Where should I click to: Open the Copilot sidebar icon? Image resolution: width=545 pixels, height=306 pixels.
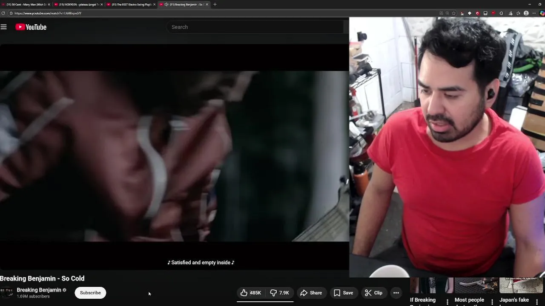[542, 13]
